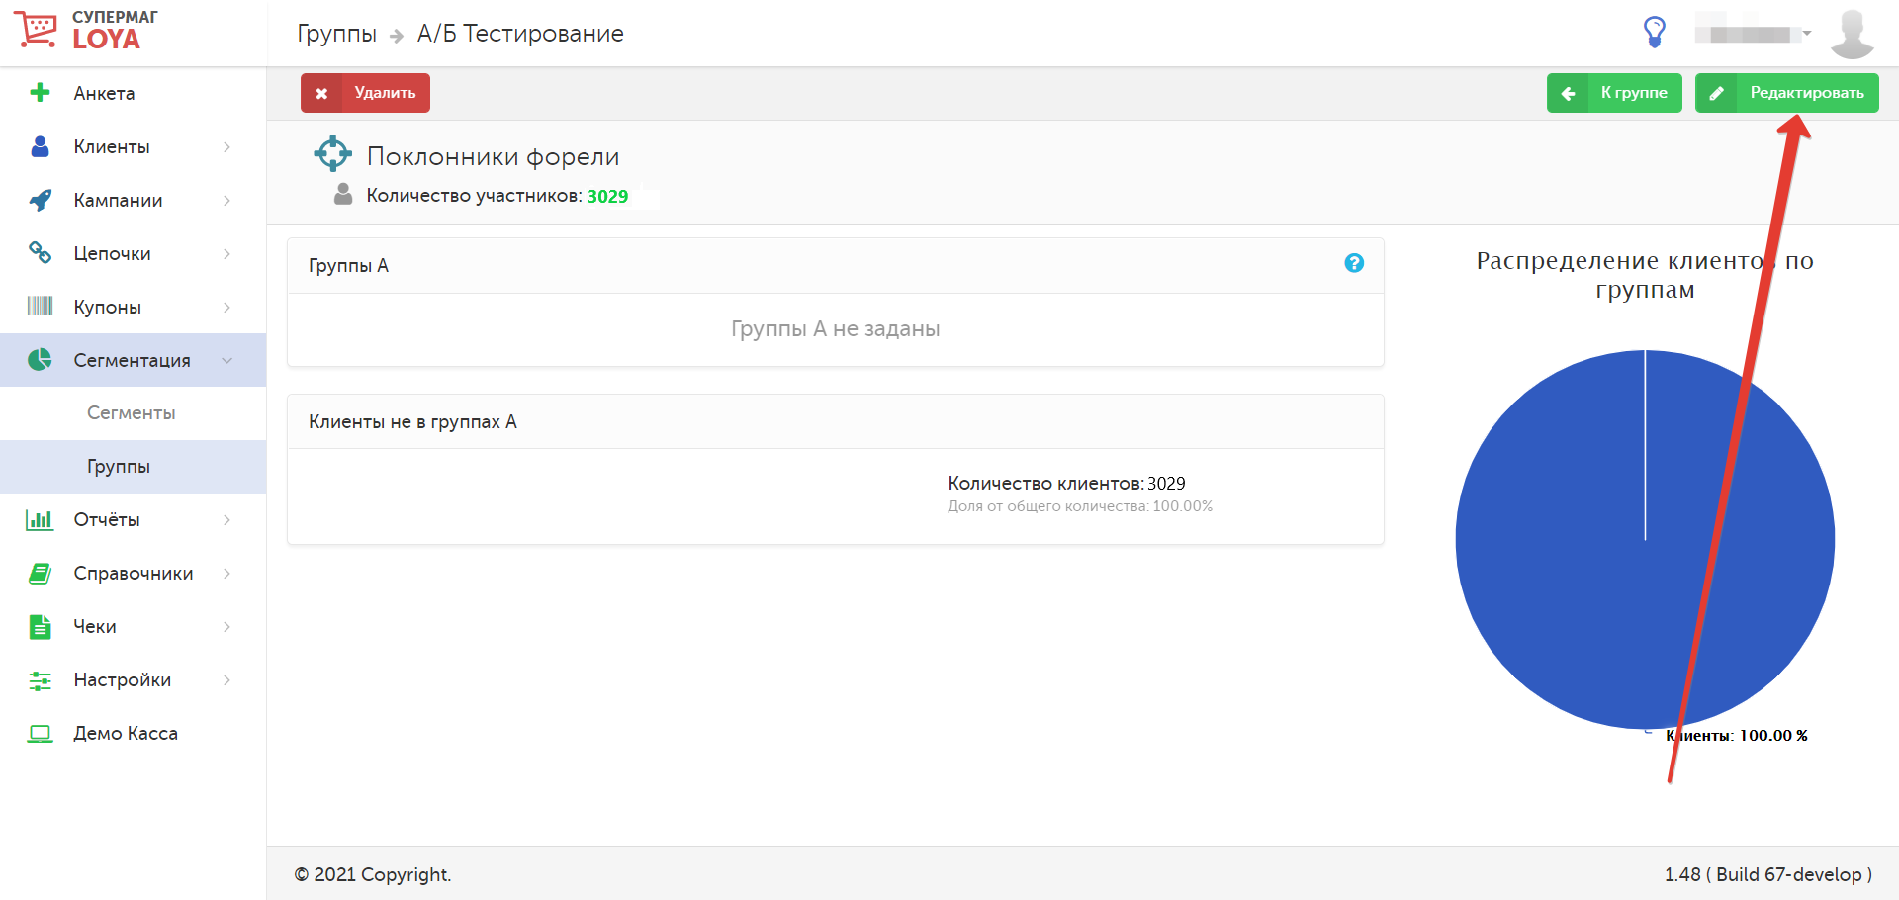Image resolution: width=1899 pixels, height=900 pixels.
Task: Open the Анкета menu item
Action: pyautogui.click(x=133, y=93)
